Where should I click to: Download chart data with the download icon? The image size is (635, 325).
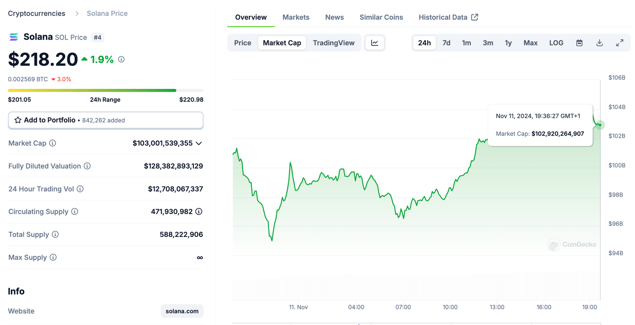tap(599, 43)
